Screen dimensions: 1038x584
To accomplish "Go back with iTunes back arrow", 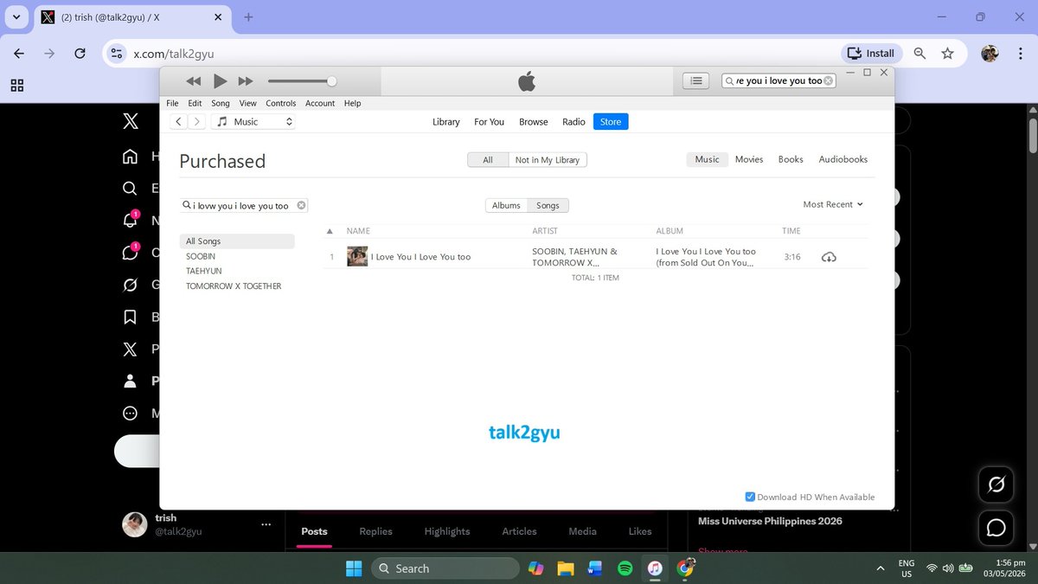I will pyautogui.click(x=178, y=122).
